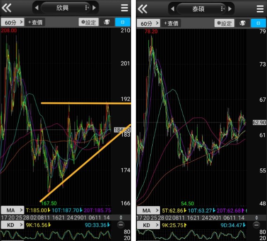Tap +查價 button on 欣興 chart
The height and width of the screenshot is (241, 267).
tap(35, 22)
